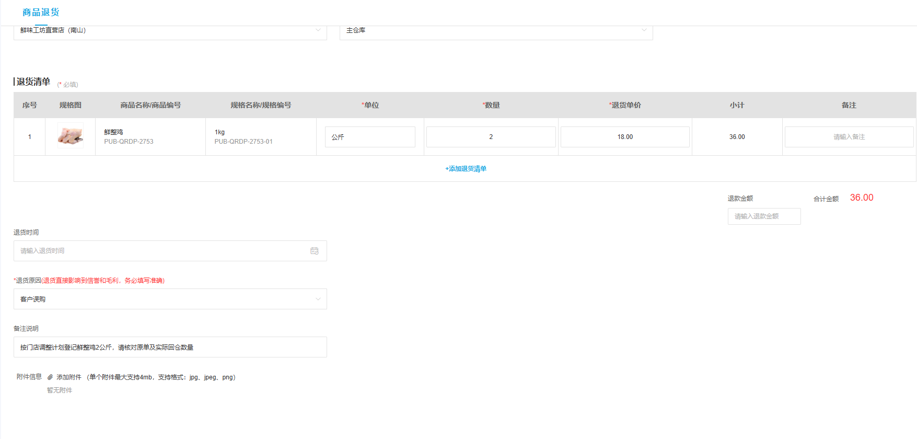Click the 请输入备注 row remark field
Screen dimensions: 917x439
click(x=849, y=137)
